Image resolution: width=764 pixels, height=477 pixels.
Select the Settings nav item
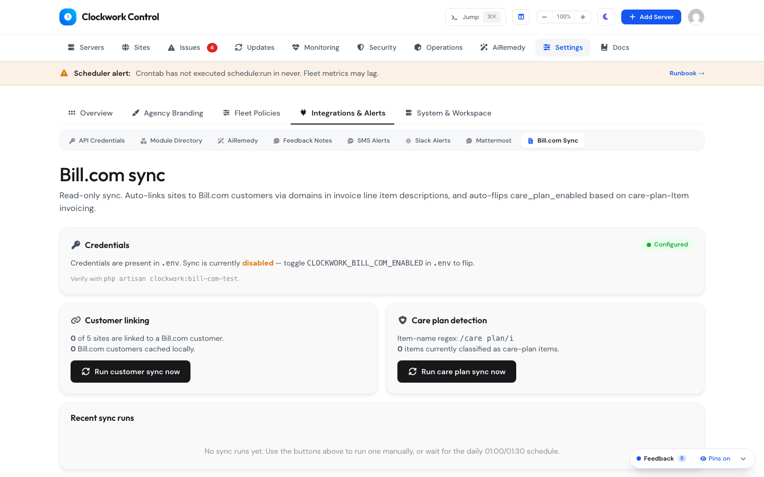click(x=563, y=47)
